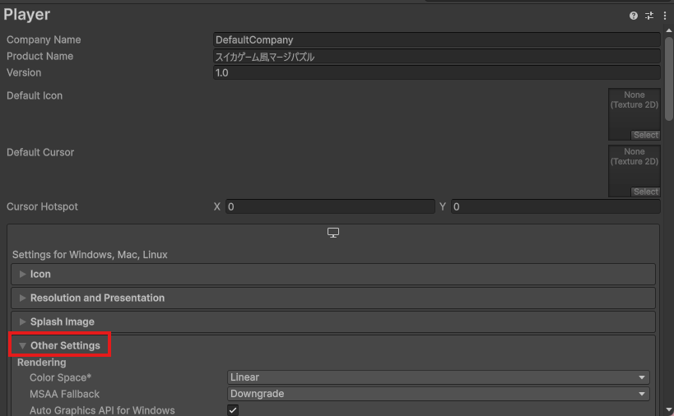
Task: Click the scrollbar up arrow
Action: point(668,30)
